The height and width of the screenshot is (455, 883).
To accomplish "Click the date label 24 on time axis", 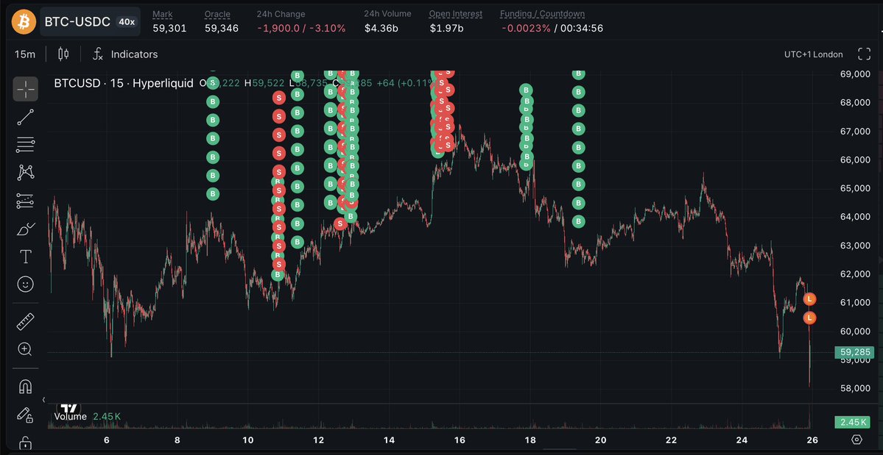I will 742,440.
